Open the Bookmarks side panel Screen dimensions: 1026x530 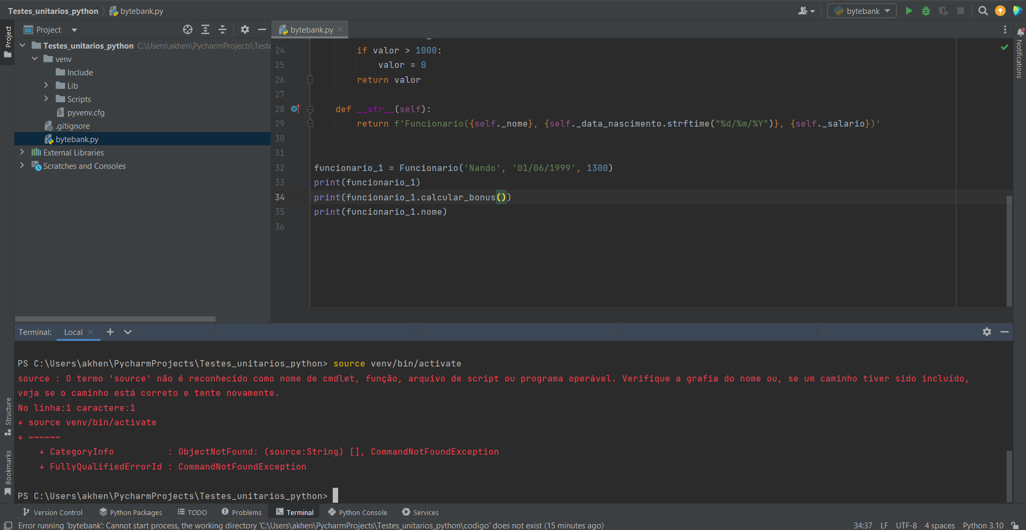pos(7,473)
